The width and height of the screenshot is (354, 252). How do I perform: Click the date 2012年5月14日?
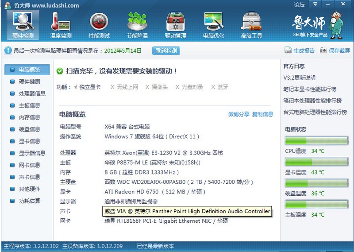123,50
